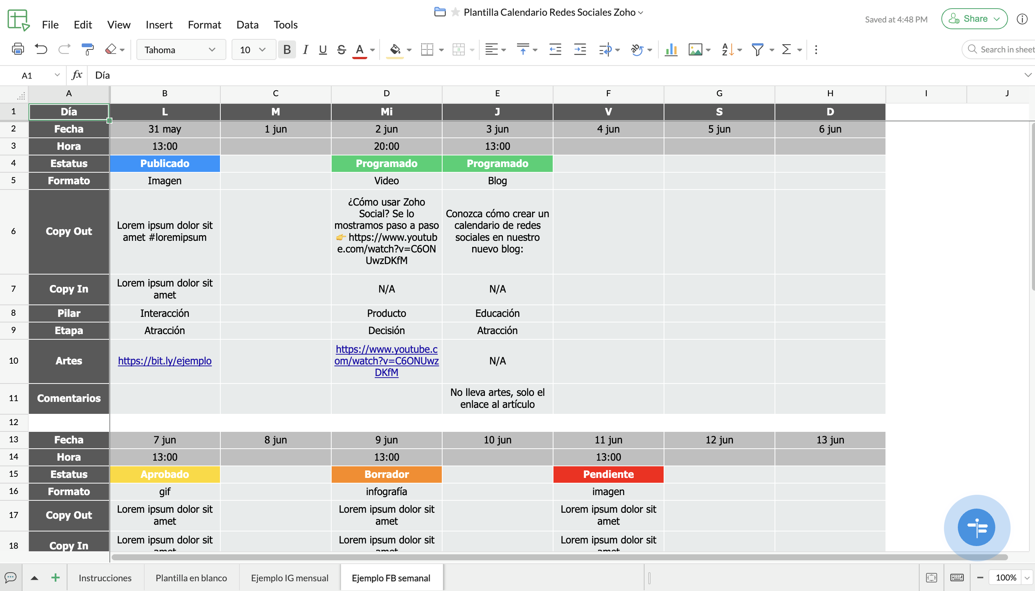This screenshot has width=1035, height=591.
Task: Click the Merge cells icon
Action: point(458,49)
